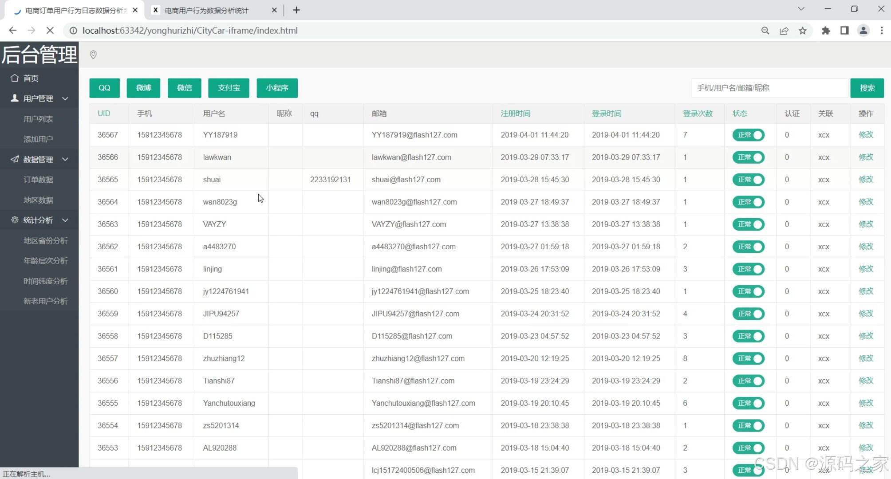This screenshot has width=891, height=479.
Task: Click the location pin icon in breadcrumb bar
Action: tap(93, 55)
